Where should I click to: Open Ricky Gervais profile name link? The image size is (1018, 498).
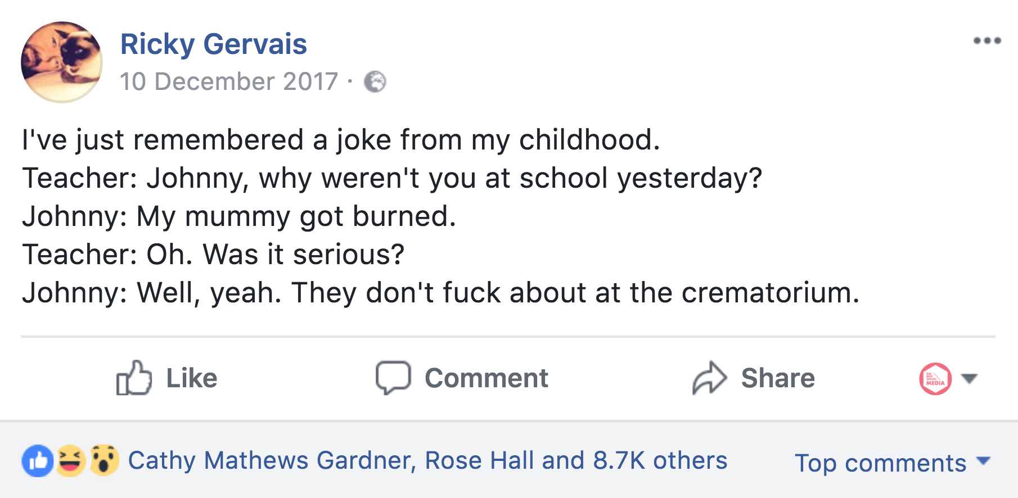[214, 44]
